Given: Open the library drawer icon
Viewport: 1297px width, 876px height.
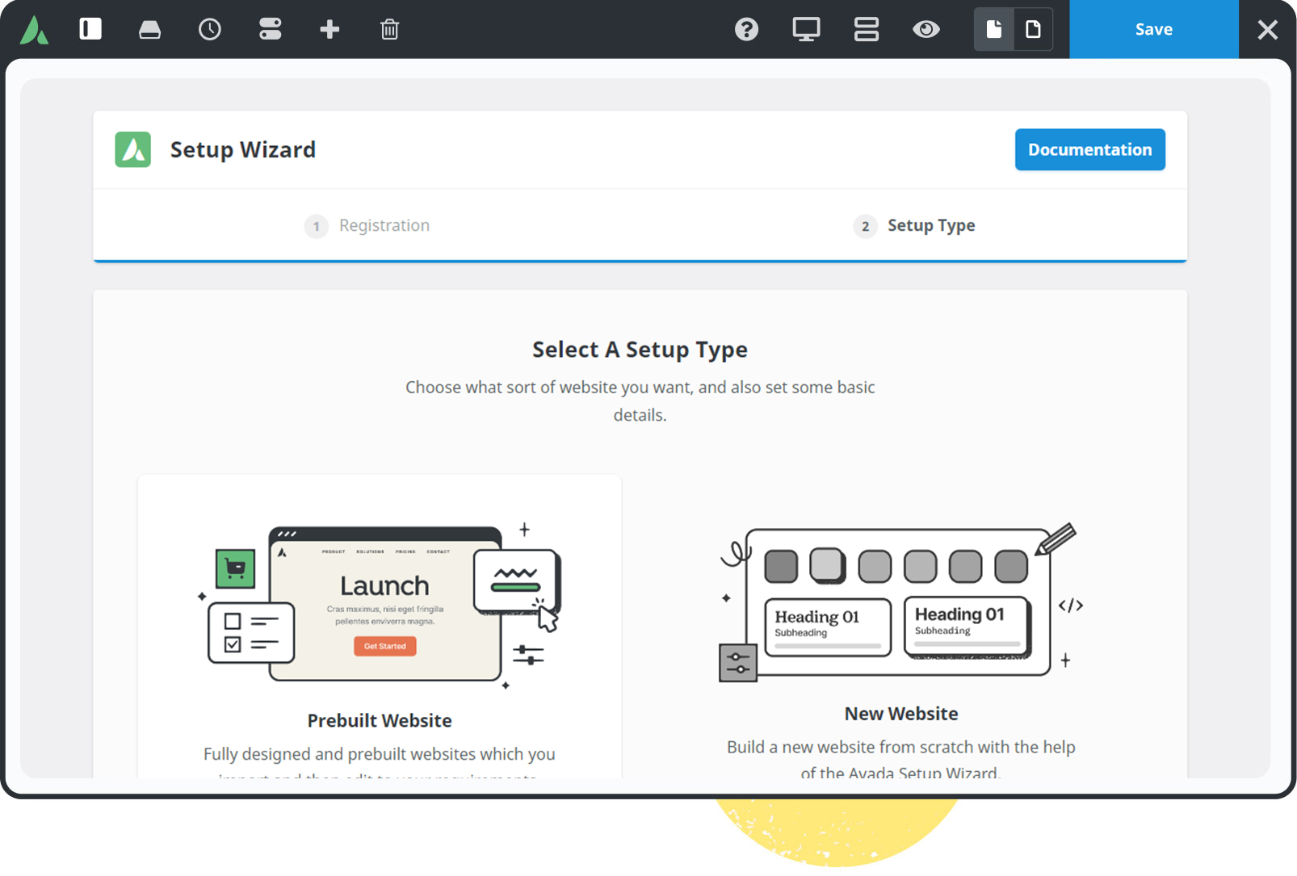Looking at the screenshot, I should (149, 30).
